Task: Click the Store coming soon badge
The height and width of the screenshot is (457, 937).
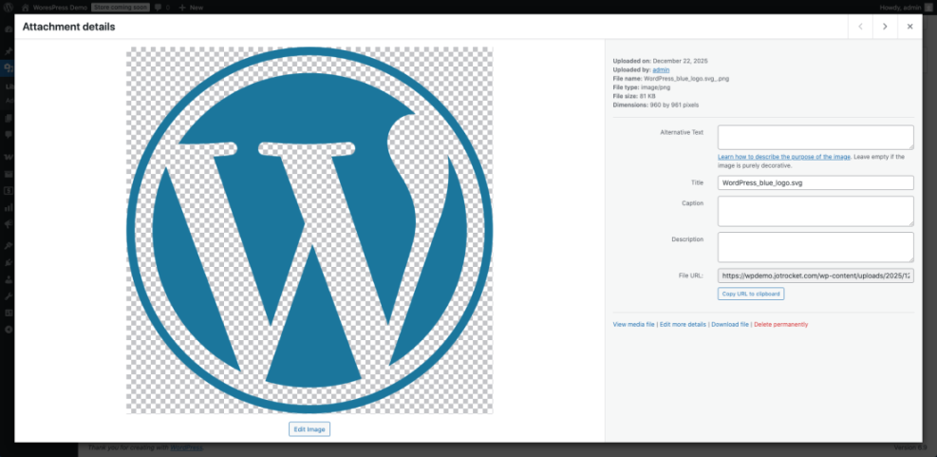Action: (121, 8)
